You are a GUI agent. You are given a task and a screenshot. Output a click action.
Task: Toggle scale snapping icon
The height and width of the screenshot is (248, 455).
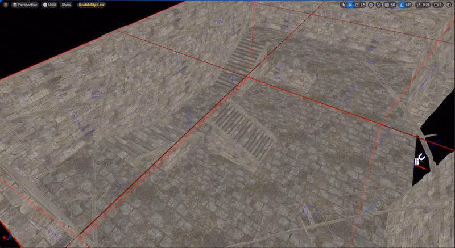tap(419, 5)
